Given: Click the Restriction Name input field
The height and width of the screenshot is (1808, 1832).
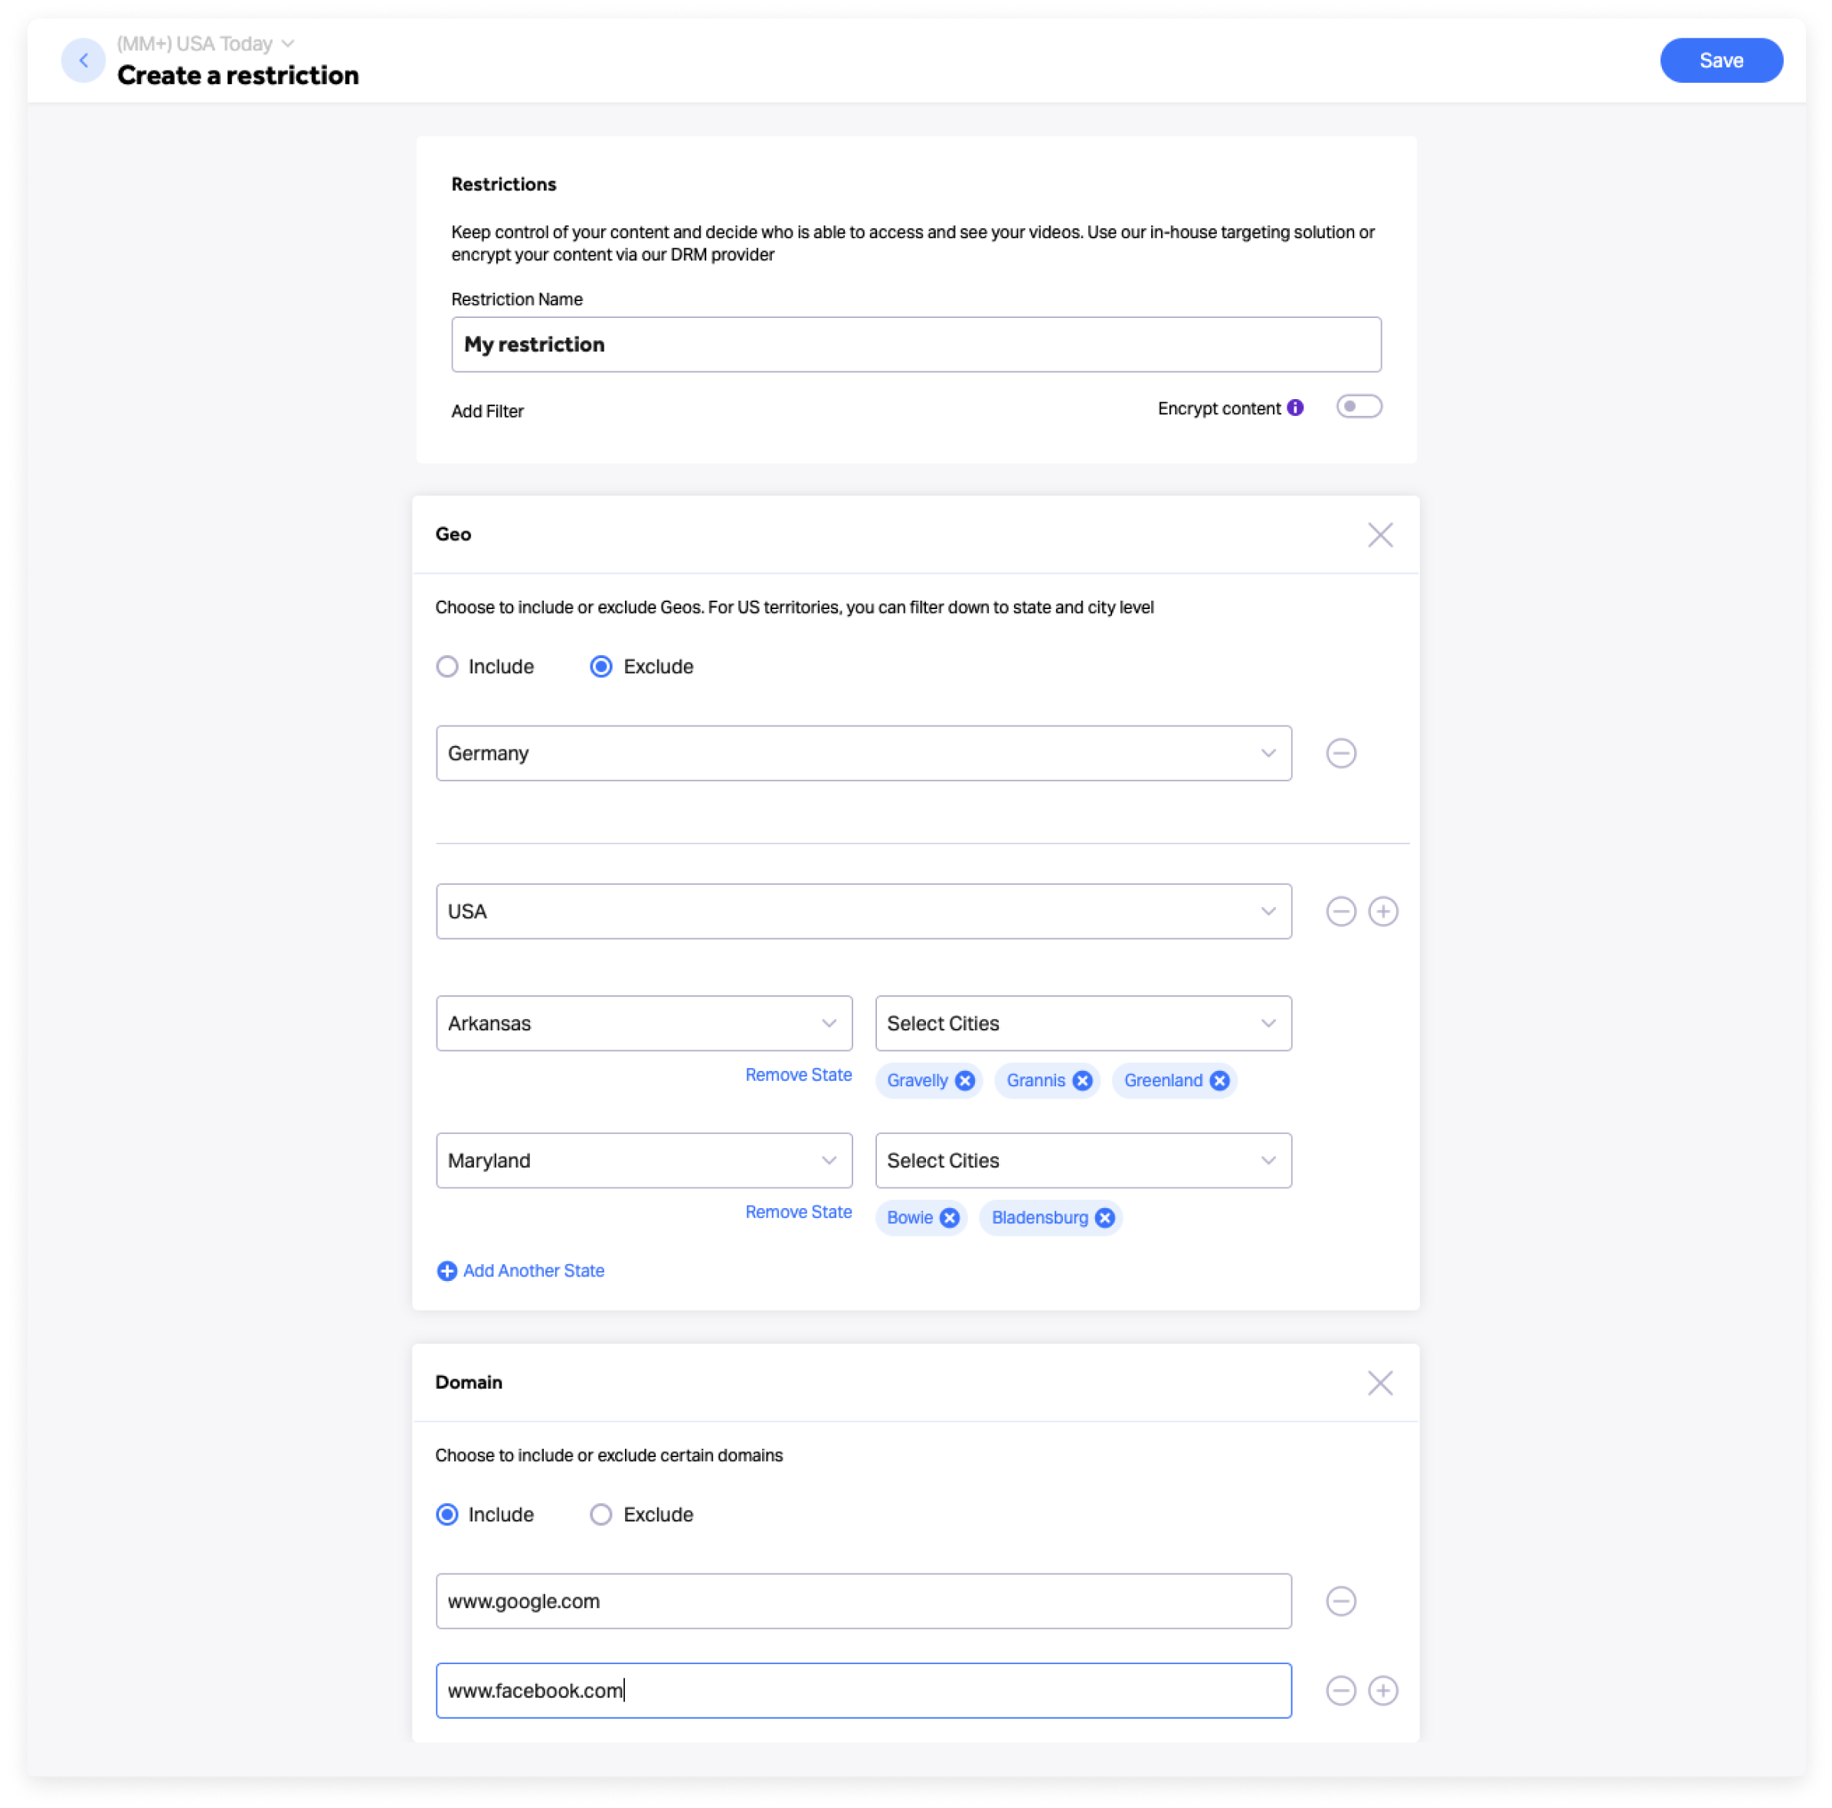Looking at the screenshot, I should pos(916,344).
